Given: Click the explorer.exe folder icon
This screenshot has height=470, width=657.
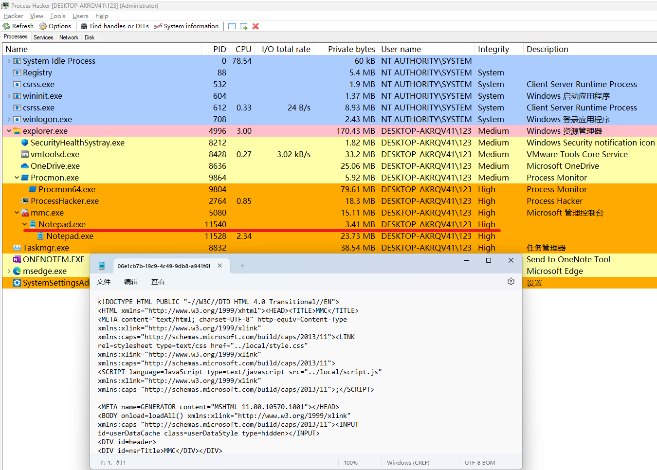Looking at the screenshot, I should [x=17, y=131].
